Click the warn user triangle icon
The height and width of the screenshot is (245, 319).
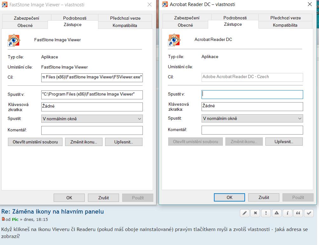pos(277,213)
